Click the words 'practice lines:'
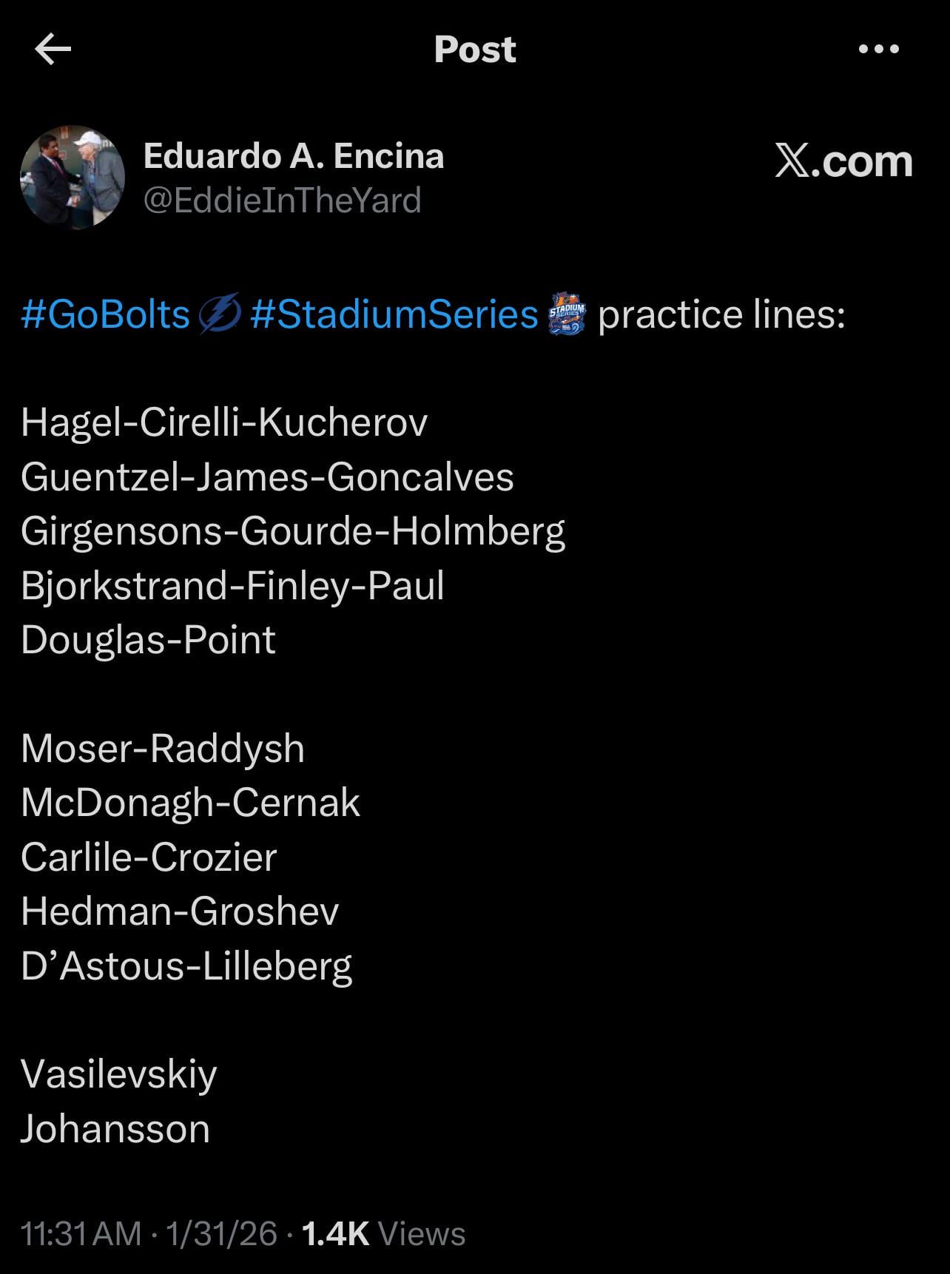950x1274 pixels. 721,314
